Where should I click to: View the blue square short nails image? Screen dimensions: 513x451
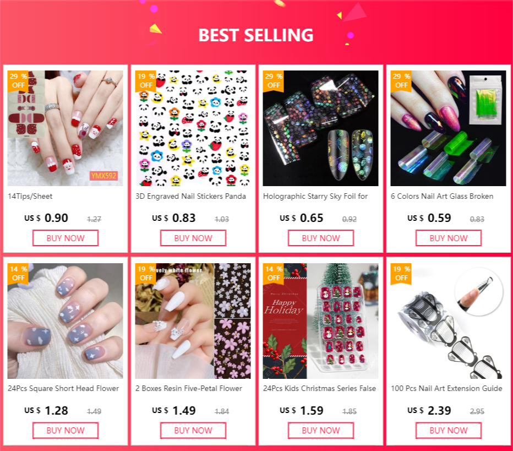[x=66, y=320]
